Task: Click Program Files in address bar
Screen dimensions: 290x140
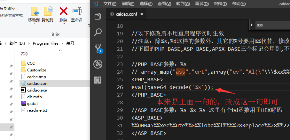Action: (46, 43)
